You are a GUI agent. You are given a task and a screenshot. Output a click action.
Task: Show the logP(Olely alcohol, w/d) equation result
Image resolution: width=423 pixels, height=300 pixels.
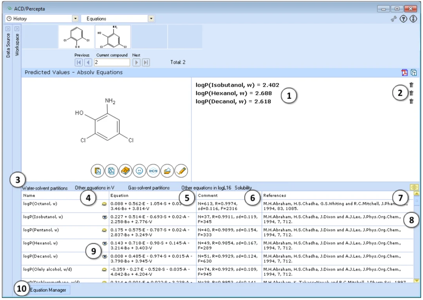click(x=104, y=270)
